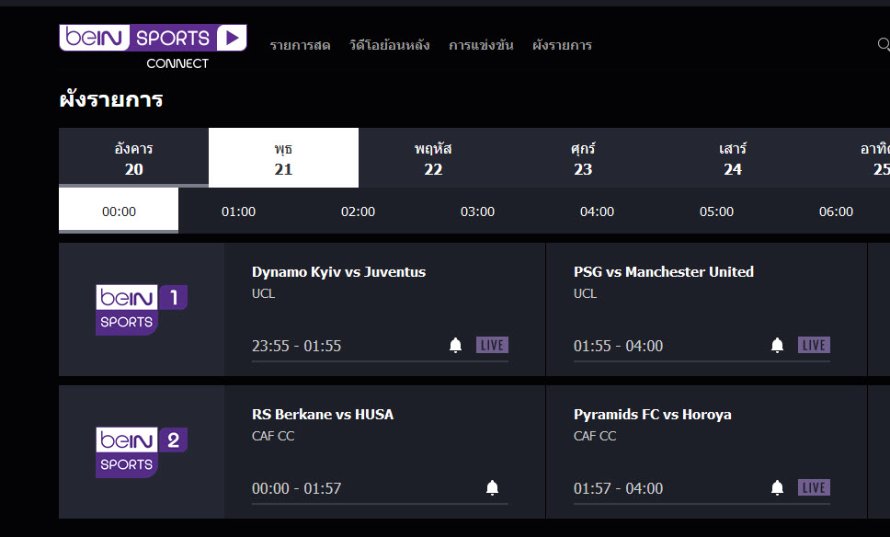Open the การแข่งขัน menu
Viewport: 890px width, 537px height.
pos(482,45)
